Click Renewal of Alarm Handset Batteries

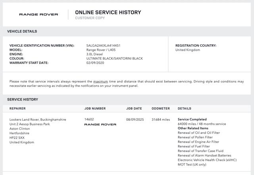tap(204, 156)
